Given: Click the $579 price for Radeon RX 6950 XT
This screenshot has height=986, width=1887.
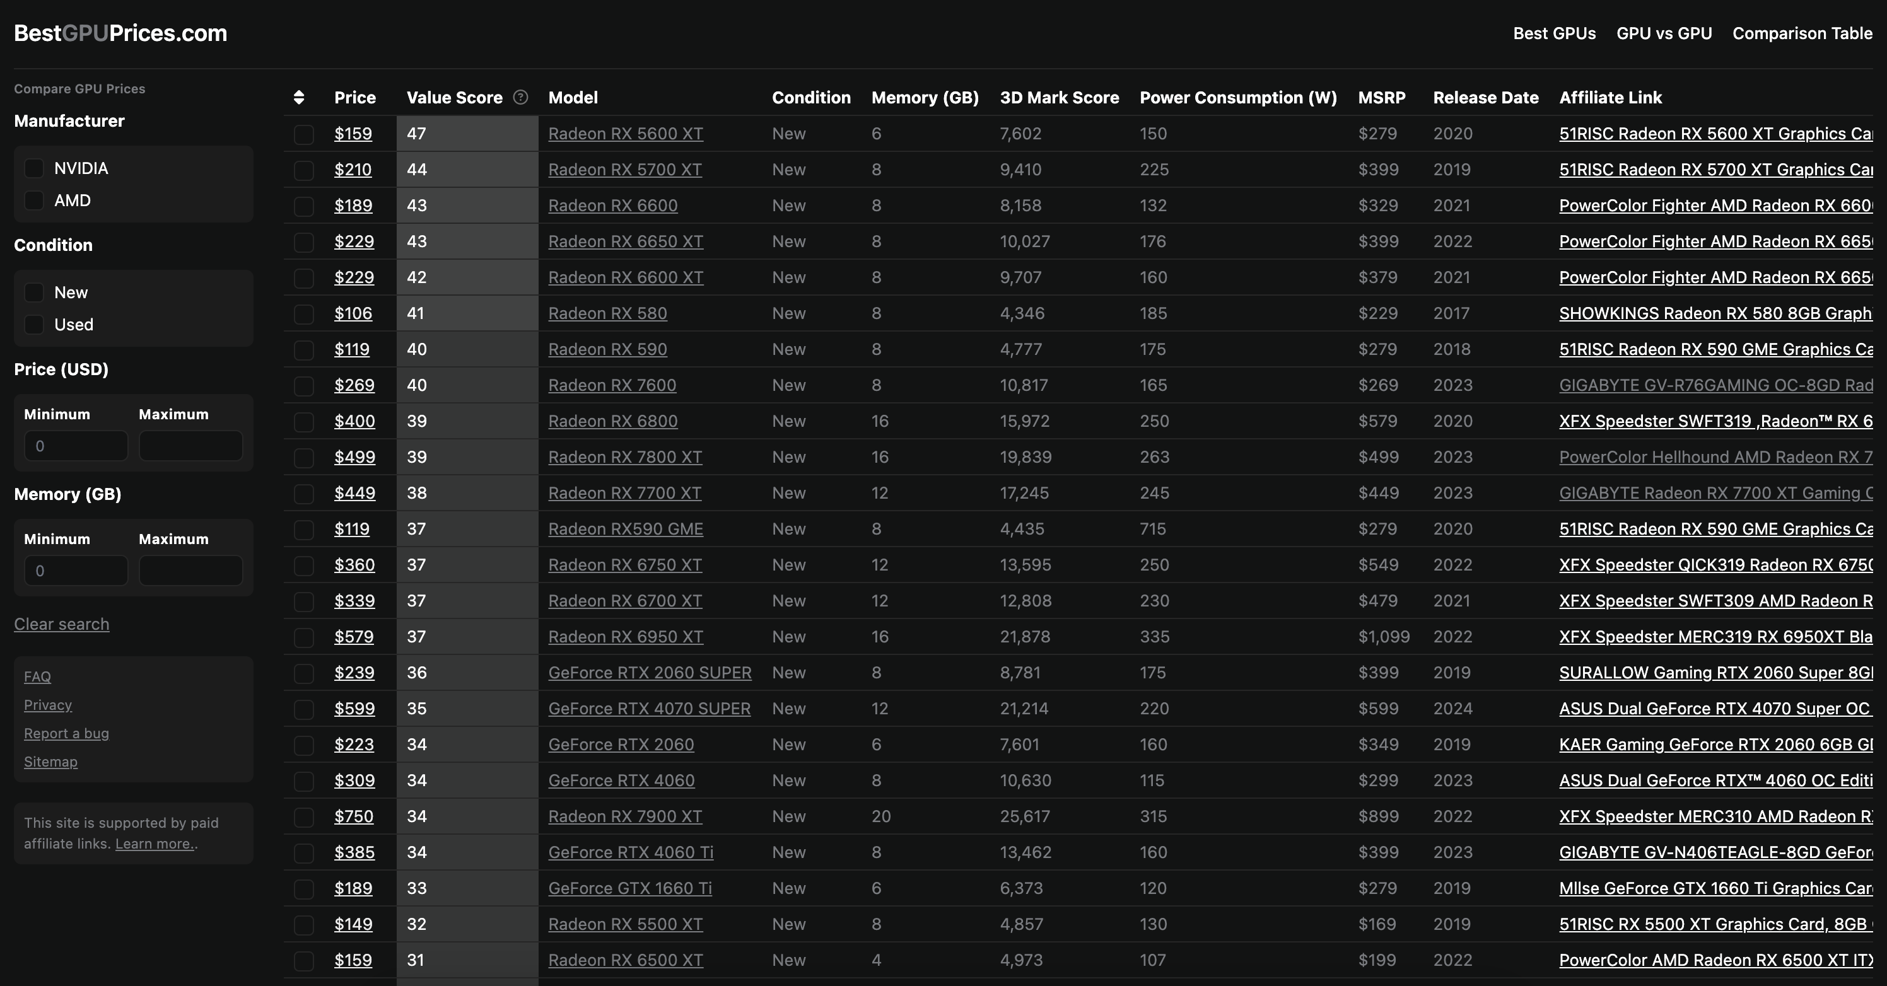Looking at the screenshot, I should [354, 637].
